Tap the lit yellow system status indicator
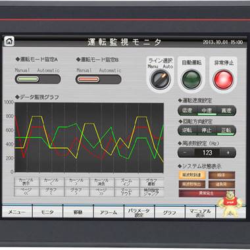Image resolution: width=250 pixels, height=250 pixels. point(192,175)
